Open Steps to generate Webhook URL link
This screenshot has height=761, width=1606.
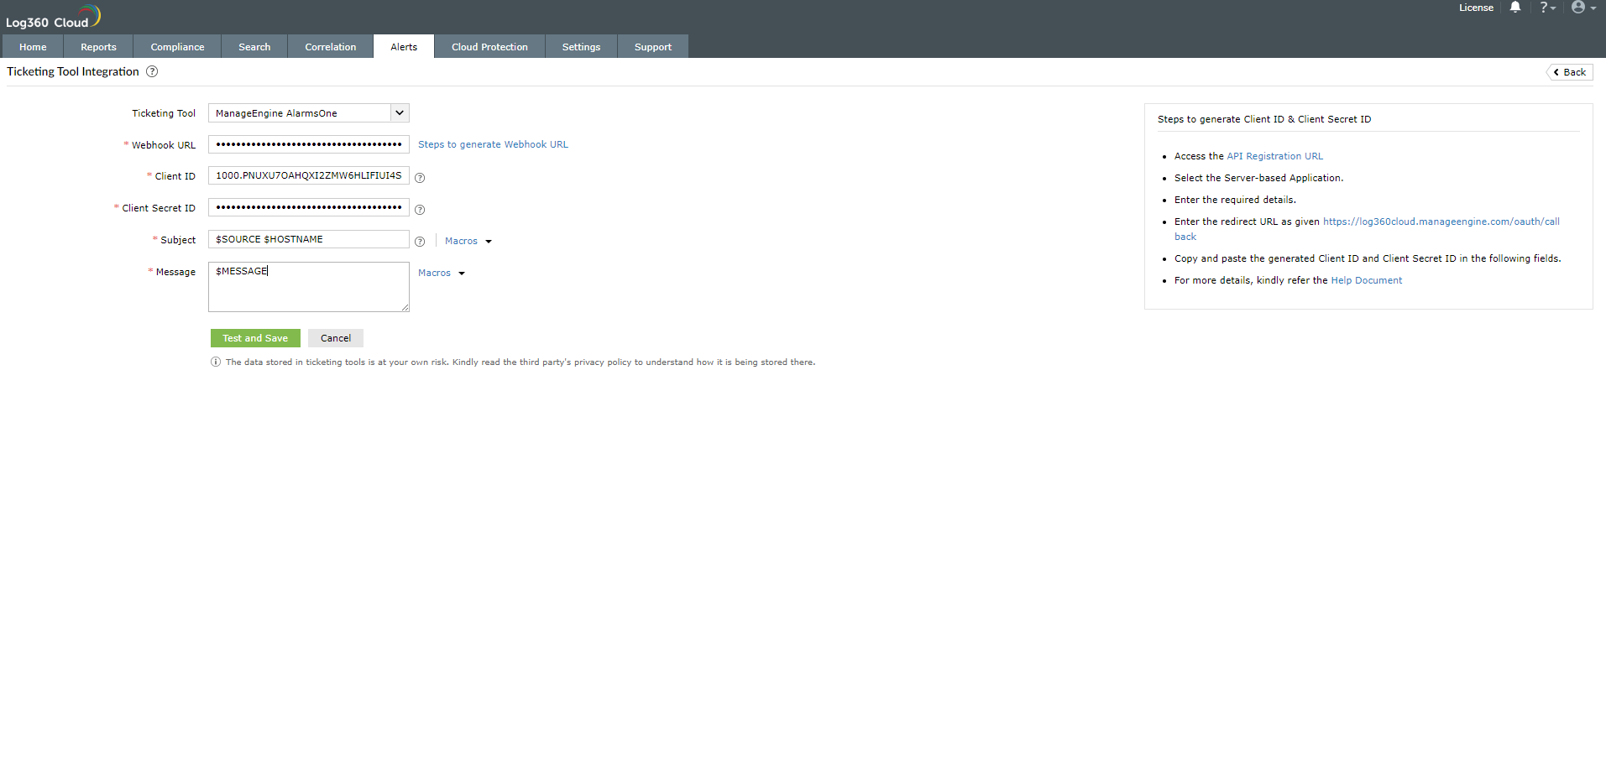point(493,144)
